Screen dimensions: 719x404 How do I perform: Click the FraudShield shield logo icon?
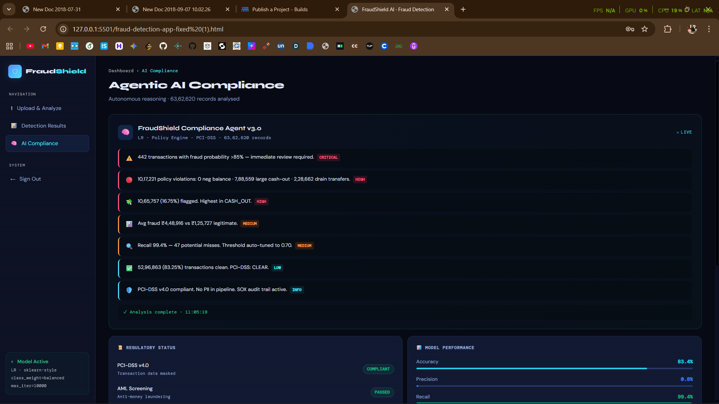click(x=15, y=71)
